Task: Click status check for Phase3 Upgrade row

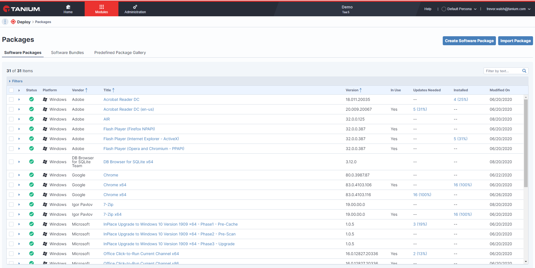Action: [32, 244]
